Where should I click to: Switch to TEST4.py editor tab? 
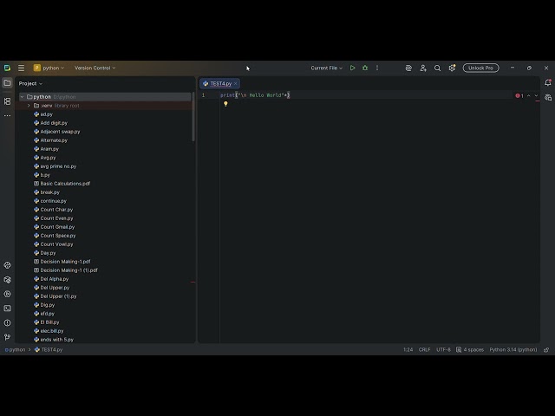click(220, 83)
